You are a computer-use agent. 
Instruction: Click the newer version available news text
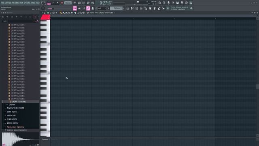[180, 8]
